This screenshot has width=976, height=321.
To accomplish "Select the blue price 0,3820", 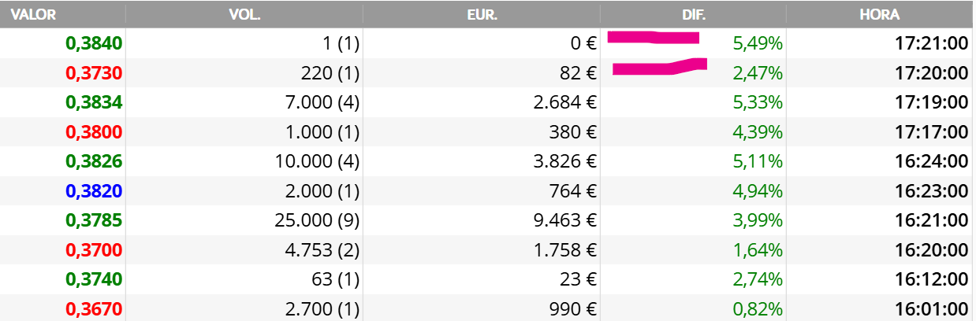I will pos(94,191).
